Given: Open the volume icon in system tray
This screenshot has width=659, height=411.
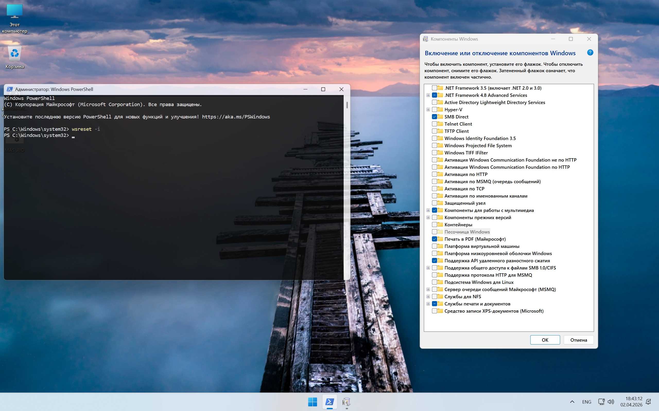Looking at the screenshot, I should pos(611,401).
